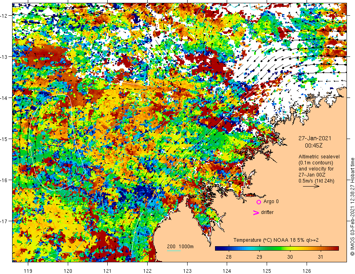Click the longitude axis label 124
This screenshot has height=274, width=355.
pos(227,271)
